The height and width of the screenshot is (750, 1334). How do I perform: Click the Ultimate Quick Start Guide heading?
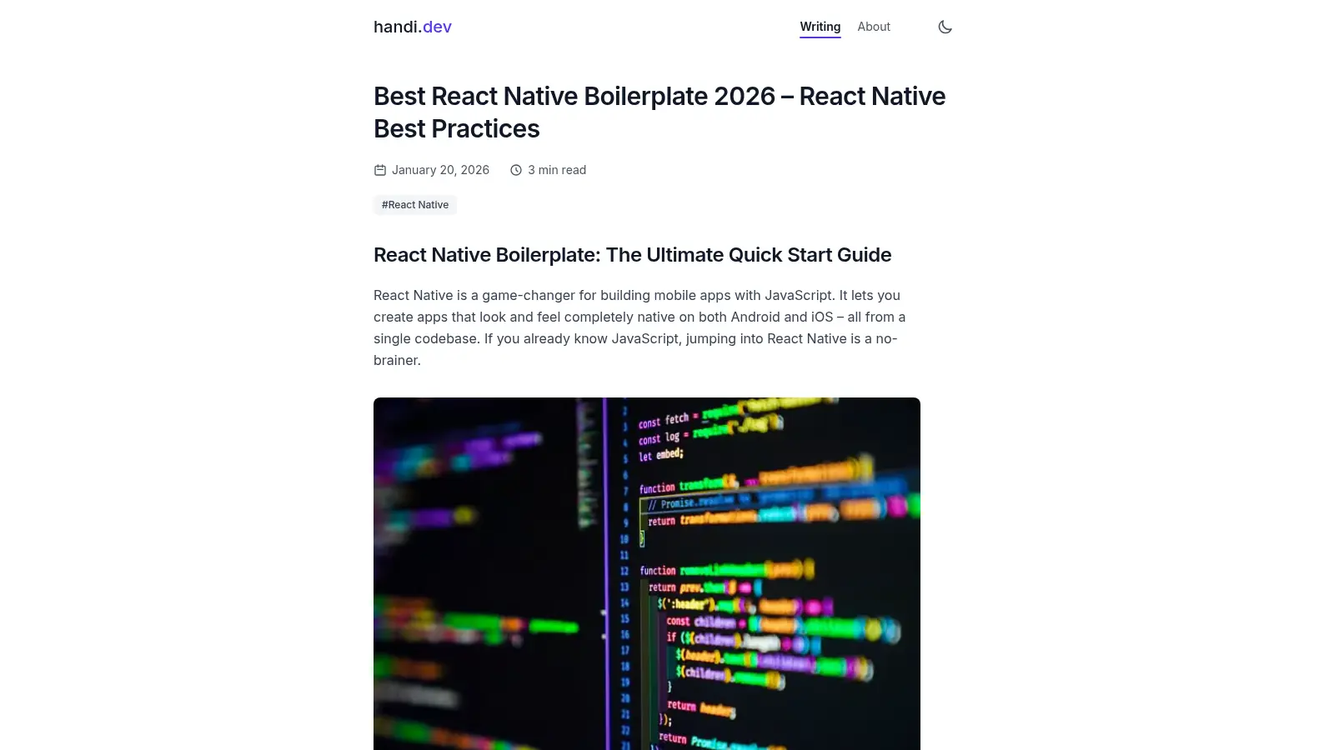tap(633, 255)
